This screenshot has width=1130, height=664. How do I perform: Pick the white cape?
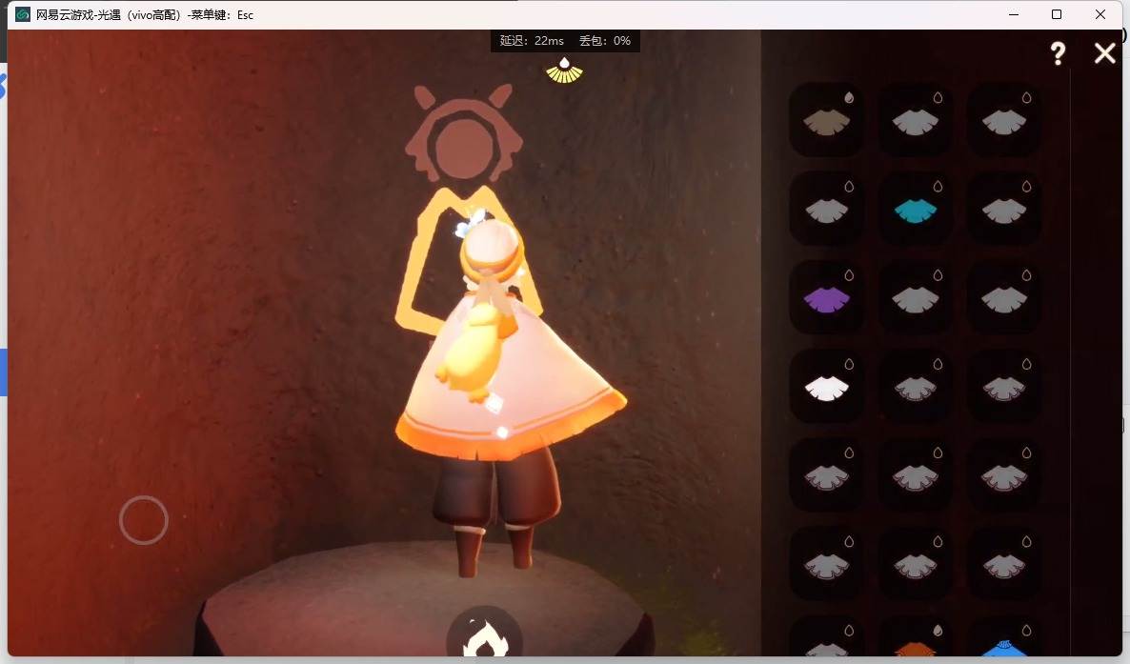(x=827, y=388)
